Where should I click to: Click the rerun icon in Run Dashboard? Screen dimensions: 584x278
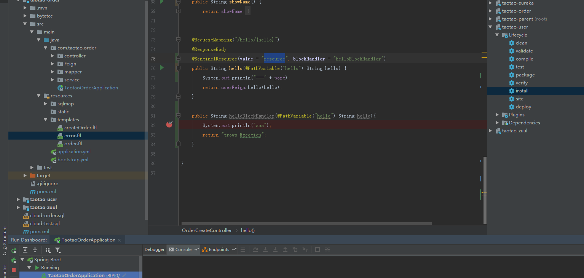tap(14, 250)
